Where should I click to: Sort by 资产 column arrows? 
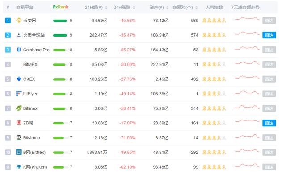point(167,8)
